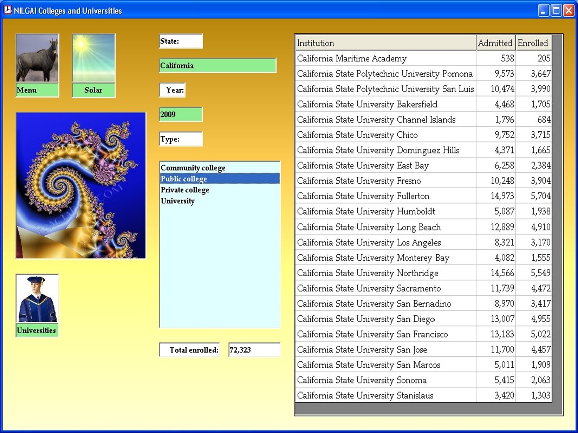Click the Total enrolled value box
578x433 pixels.
tap(254, 350)
